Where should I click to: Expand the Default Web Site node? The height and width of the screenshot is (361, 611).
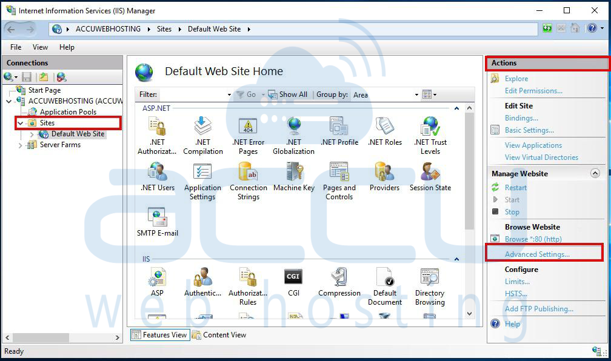[32, 134]
